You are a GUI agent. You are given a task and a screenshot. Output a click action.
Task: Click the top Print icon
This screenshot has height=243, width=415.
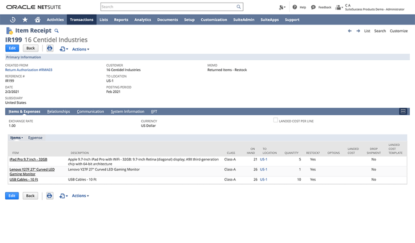[x=50, y=48]
